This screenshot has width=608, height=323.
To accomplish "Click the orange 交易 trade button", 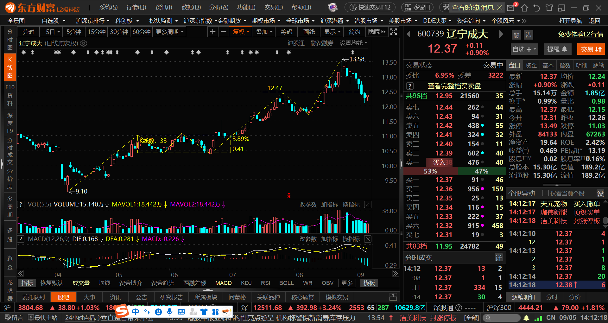I will [x=591, y=49].
